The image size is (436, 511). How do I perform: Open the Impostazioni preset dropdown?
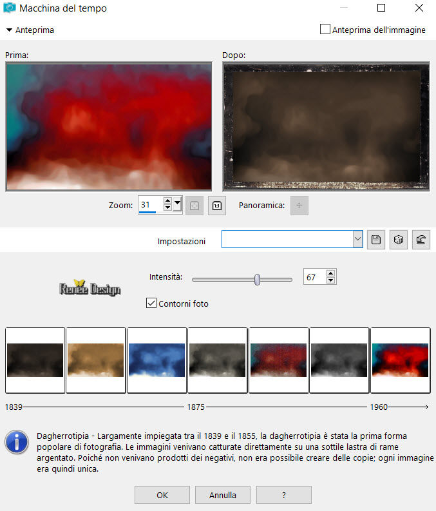tap(357, 239)
